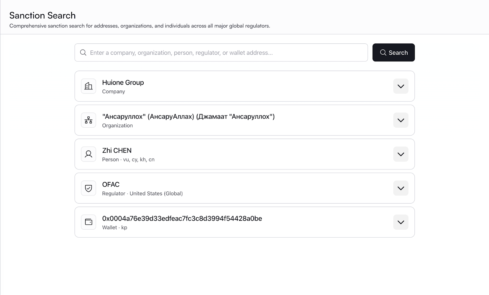Click the OFAC regulator title
The height and width of the screenshot is (295, 489).
tap(111, 184)
